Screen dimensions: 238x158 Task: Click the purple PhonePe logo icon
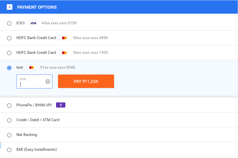pos(61,105)
